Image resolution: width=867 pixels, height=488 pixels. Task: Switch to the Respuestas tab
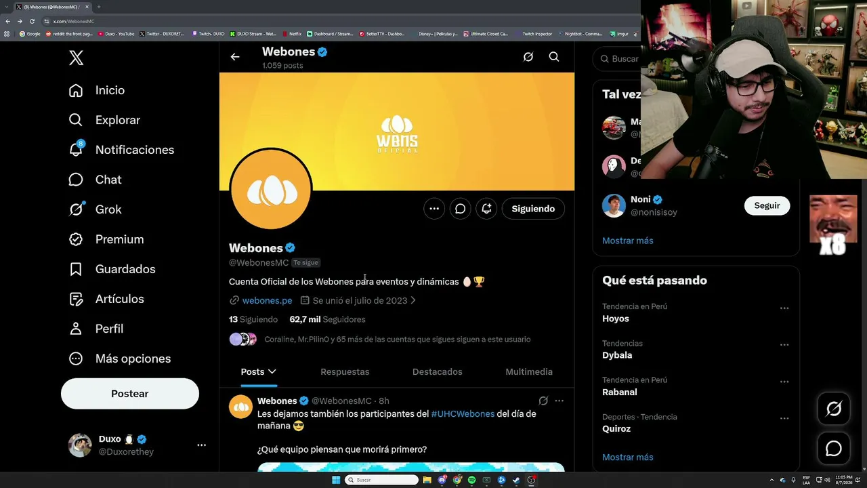coord(345,372)
